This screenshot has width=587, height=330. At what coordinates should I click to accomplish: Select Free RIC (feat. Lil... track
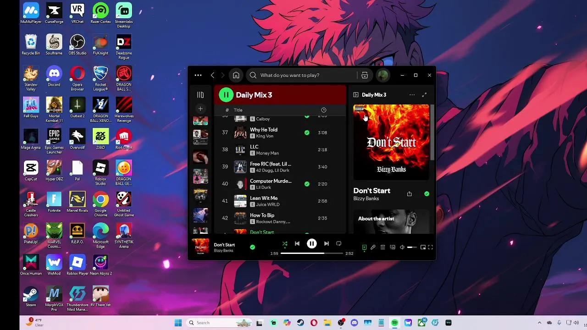click(271, 164)
